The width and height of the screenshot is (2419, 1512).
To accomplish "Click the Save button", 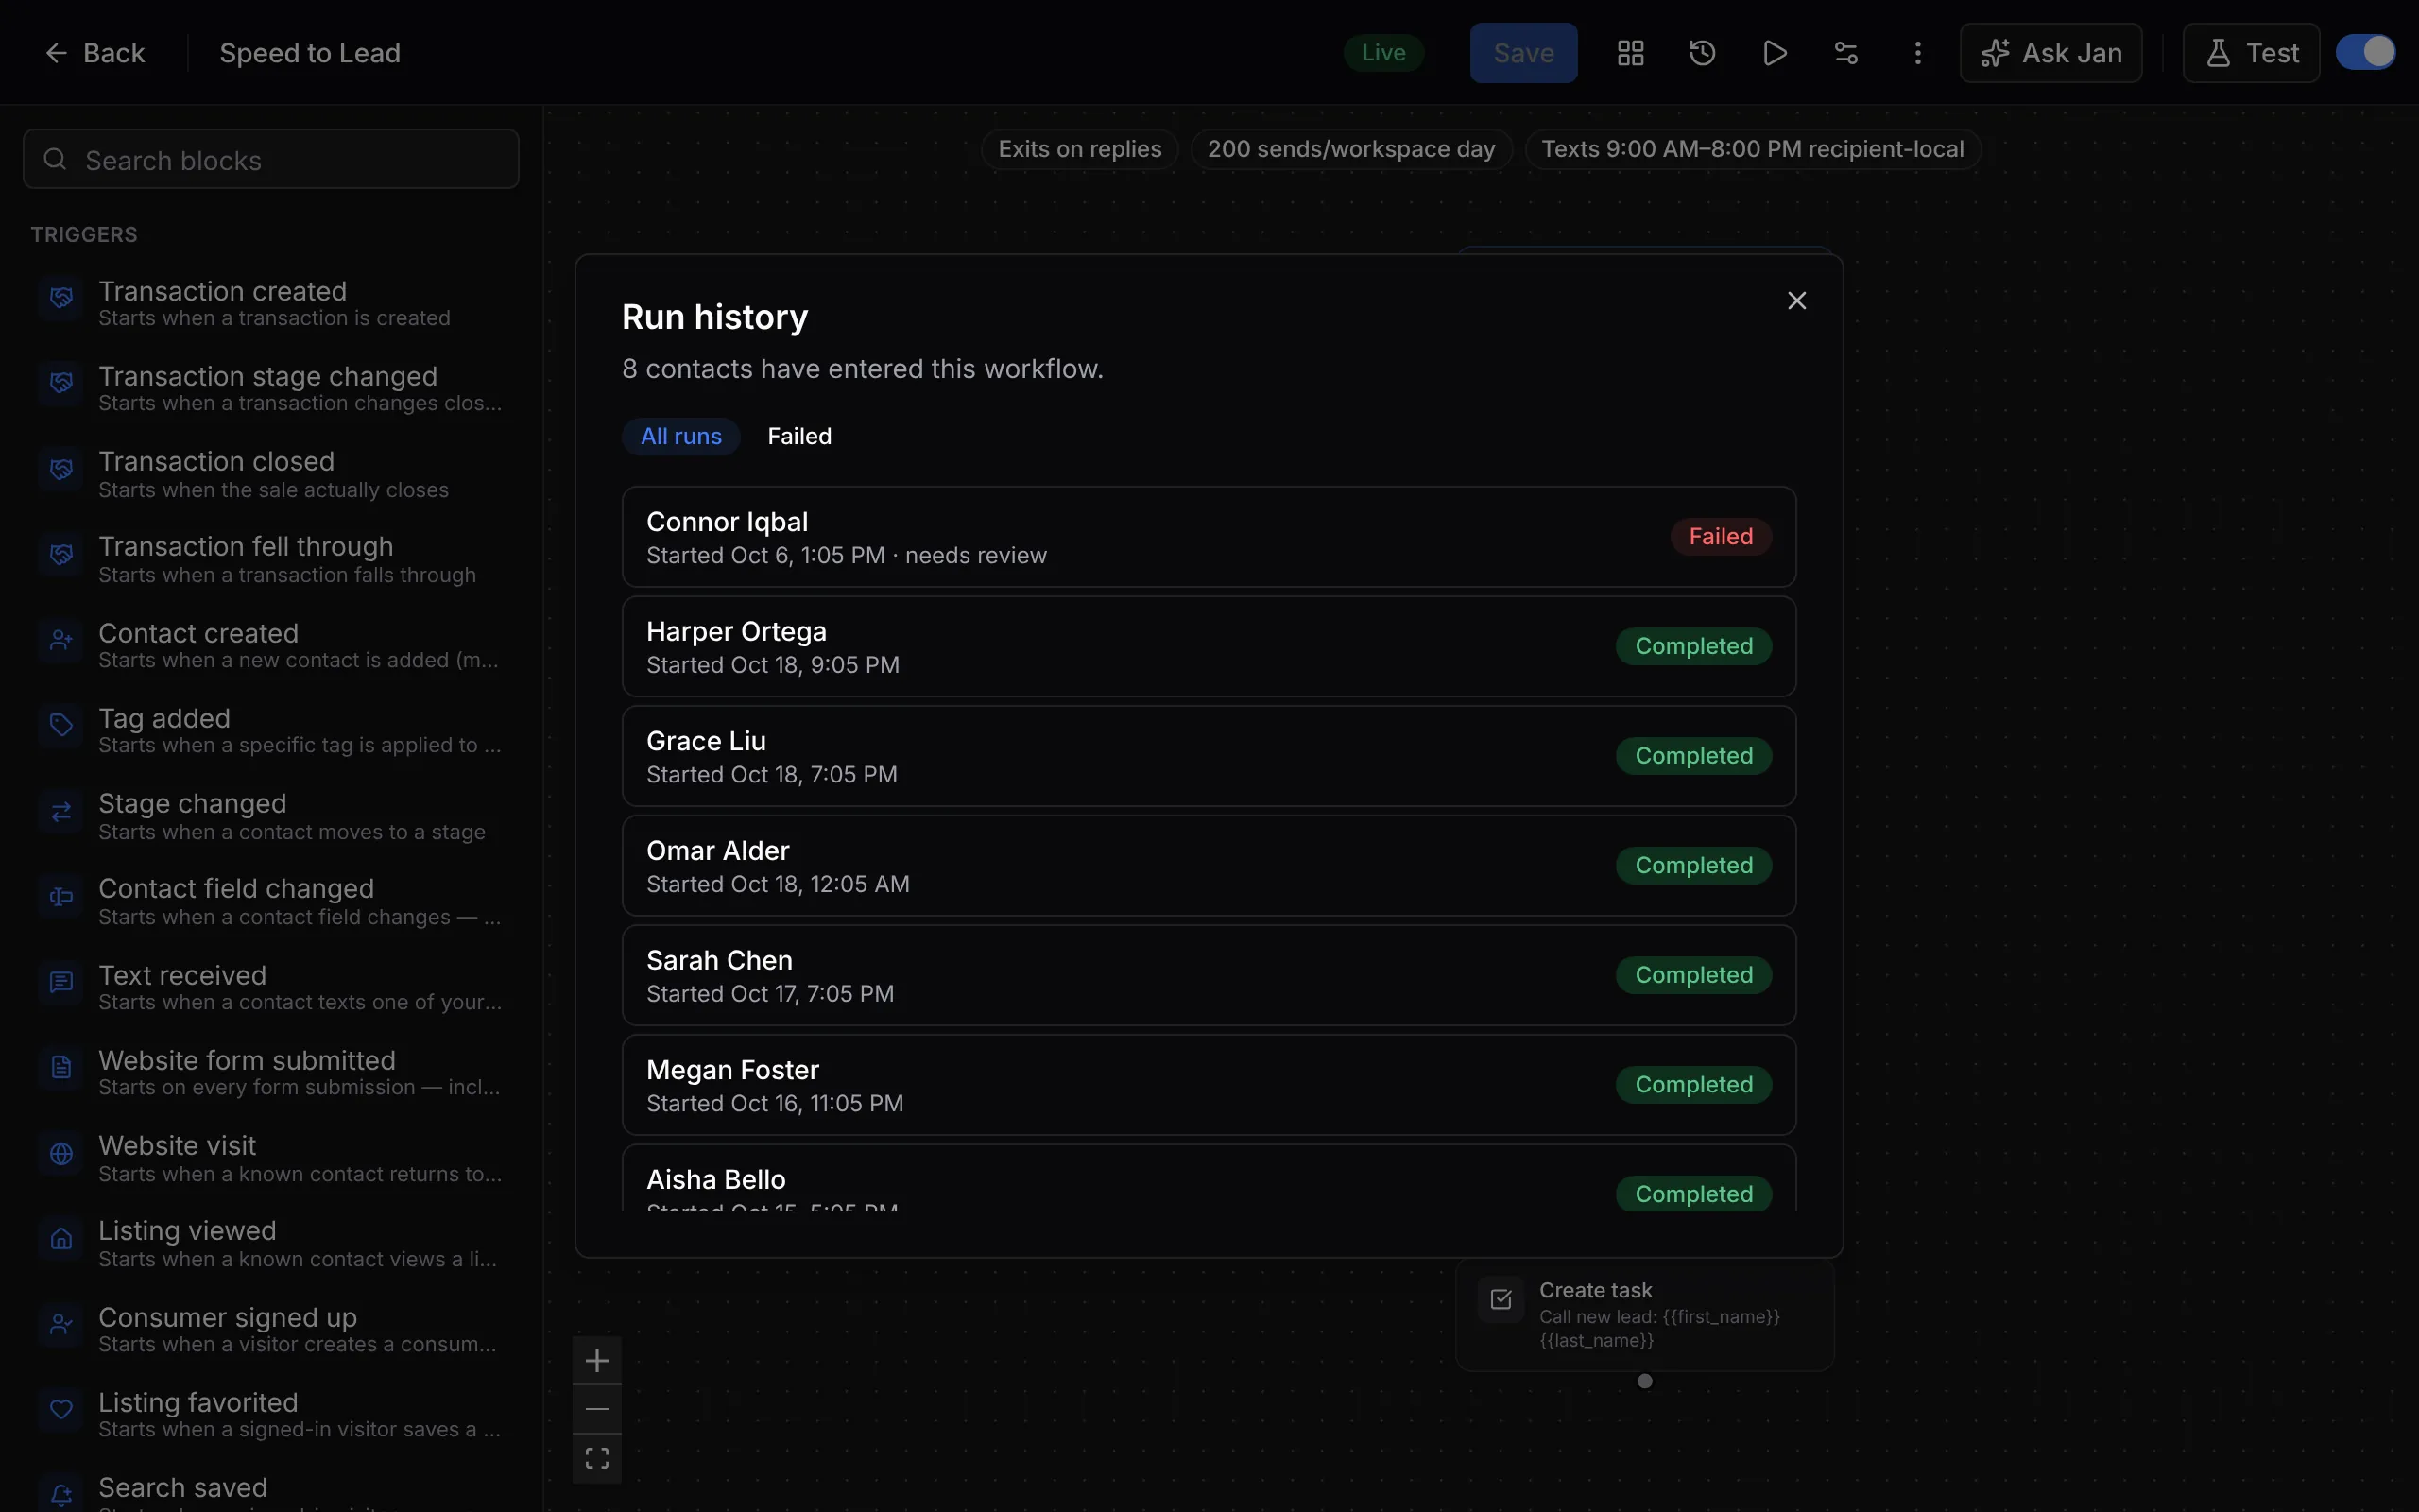I will coord(1523,53).
